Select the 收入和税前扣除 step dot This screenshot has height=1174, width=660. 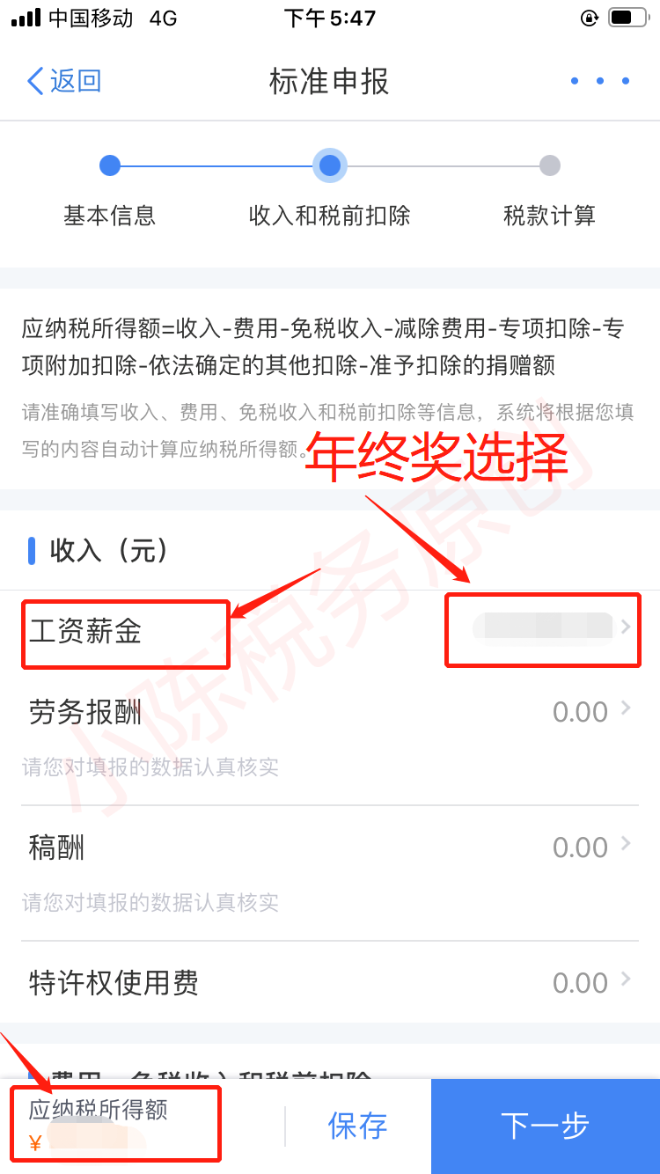(330, 165)
